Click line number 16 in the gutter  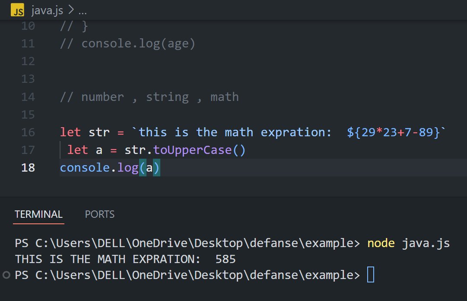click(x=28, y=132)
